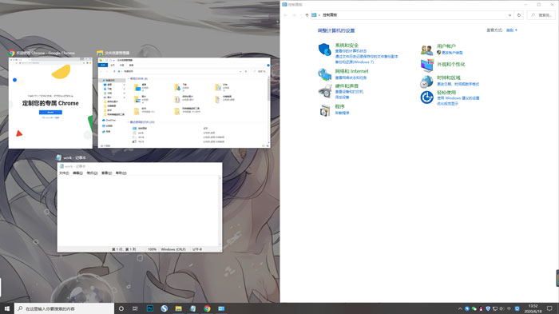
Task: Click 使用 Windows 建议的设置 link
Action: pos(458,97)
